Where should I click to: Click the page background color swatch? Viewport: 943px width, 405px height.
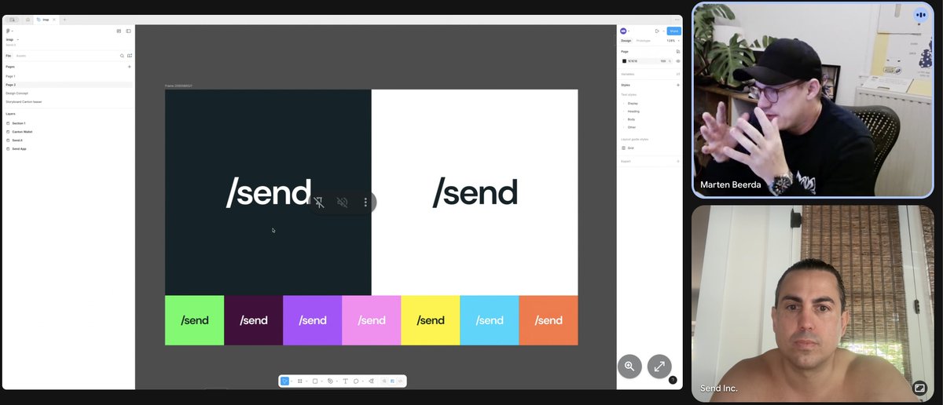(x=624, y=60)
